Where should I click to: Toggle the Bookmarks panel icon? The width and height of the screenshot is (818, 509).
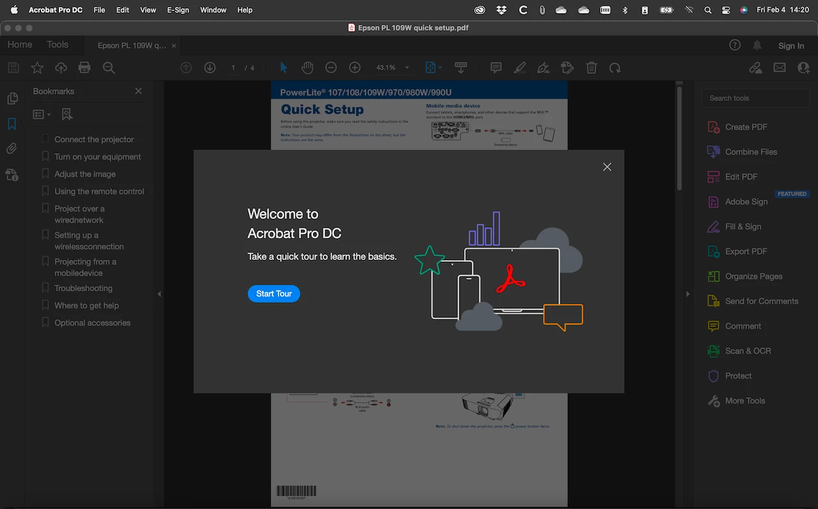(x=12, y=124)
